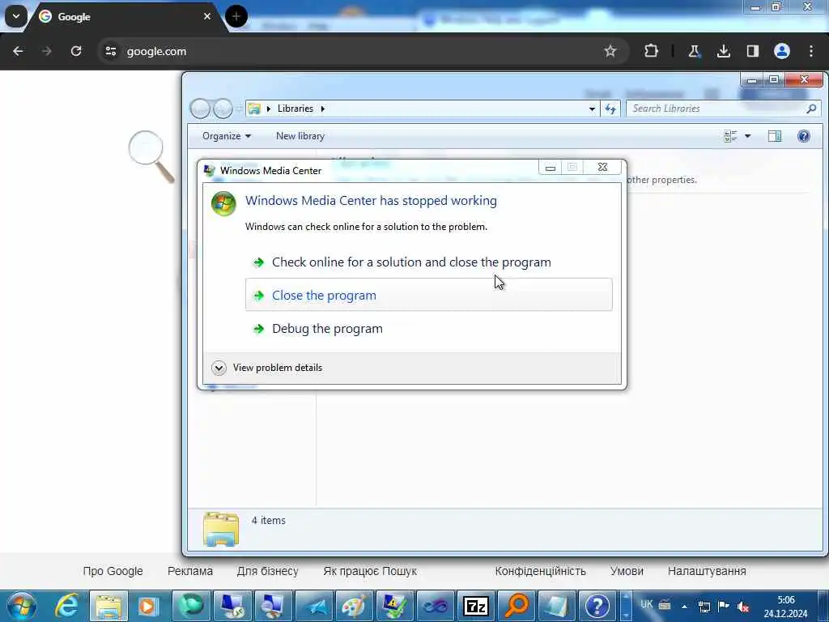Viewport: 829px width, 622px height.
Task: Open Налаштування in Google footer
Action: pyautogui.click(x=707, y=571)
